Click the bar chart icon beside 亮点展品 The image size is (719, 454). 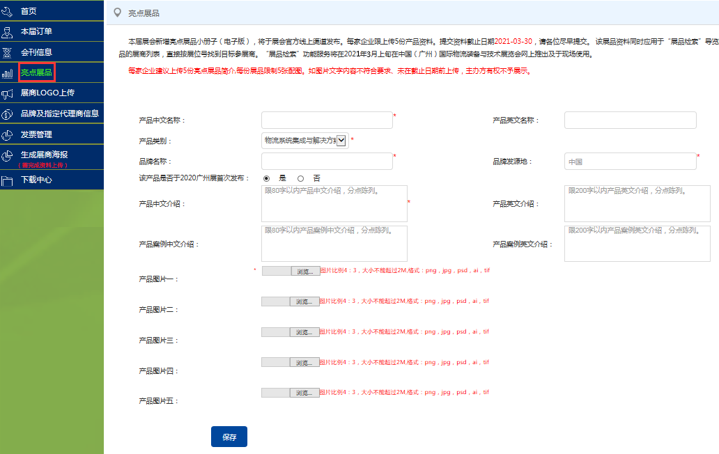click(x=8, y=72)
